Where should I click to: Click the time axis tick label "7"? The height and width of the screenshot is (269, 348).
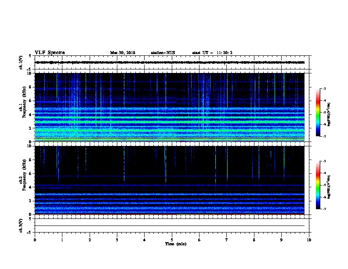tap(227, 240)
